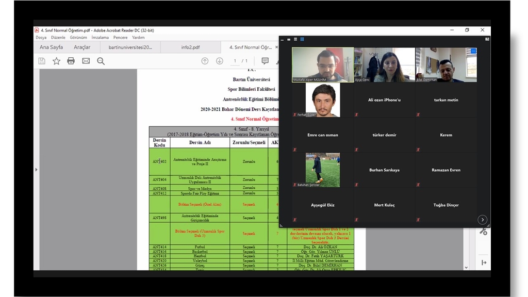Screen dimensions: 528x297
Task: Bookmark document with the star icon
Action: (x=56, y=61)
